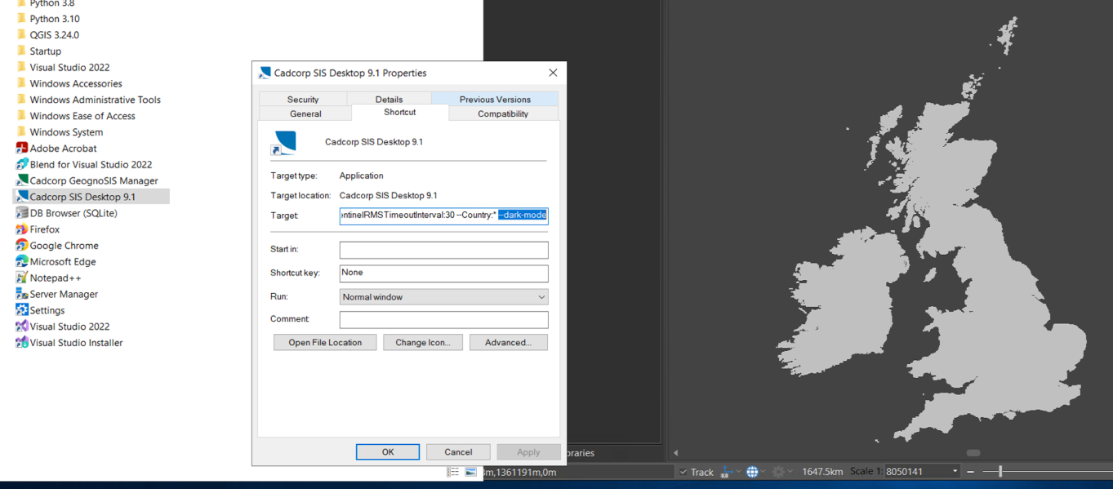Viewport: 1113px width, 489px height.
Task: Click the Settings shortcut icon
Action: 22,310
